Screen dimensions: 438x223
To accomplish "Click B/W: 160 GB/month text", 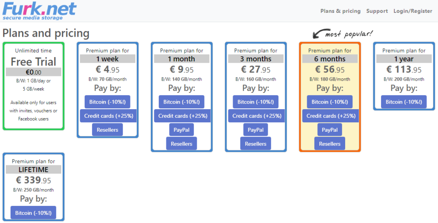I will (256, 79).
